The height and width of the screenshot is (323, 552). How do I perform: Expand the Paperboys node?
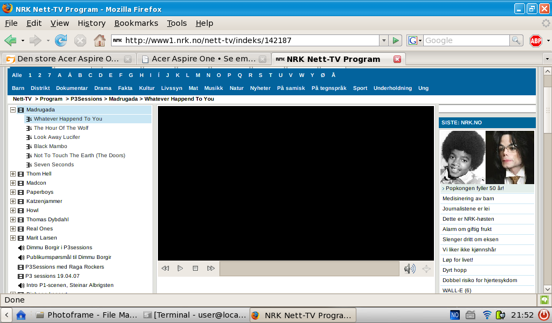(x=13, y=192)
